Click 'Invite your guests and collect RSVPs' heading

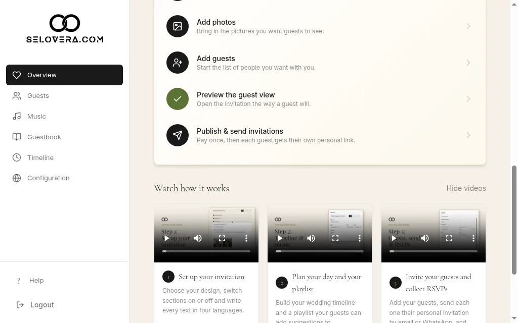coord(439,283)
